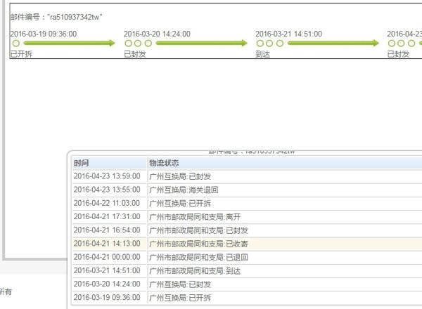Viewport: 422px width, 309px height.
Task: Click the green arrow after the first 已封发 step
Action: click(x=201, y=43)
